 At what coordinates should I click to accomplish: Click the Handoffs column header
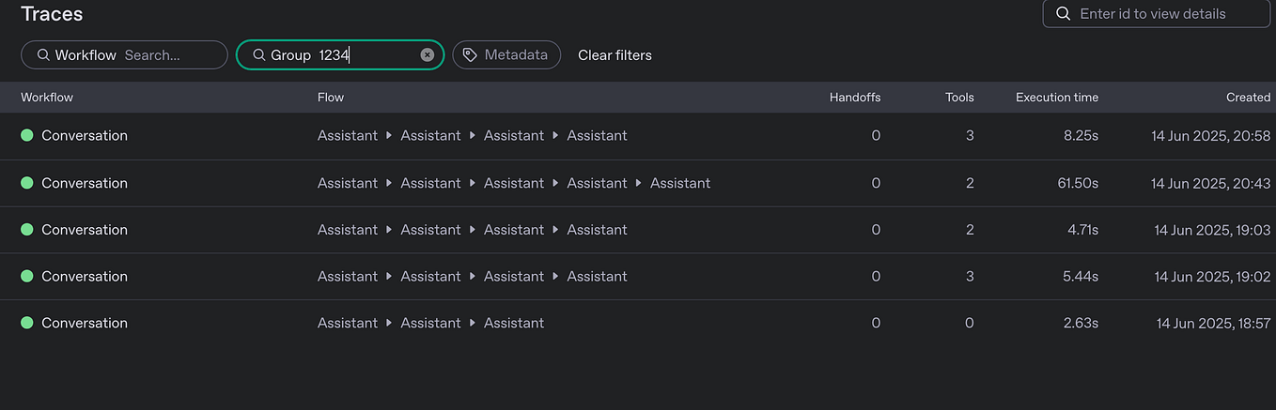click(x=855, y=98)
